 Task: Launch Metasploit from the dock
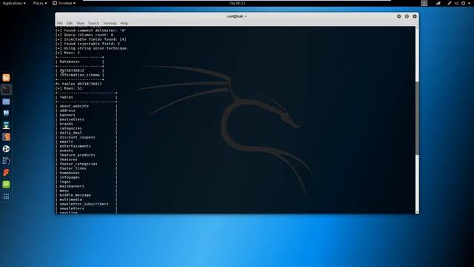pos(6,113)
